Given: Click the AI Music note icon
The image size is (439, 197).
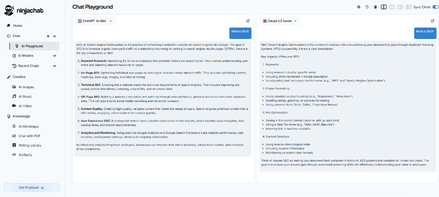Looking at the screenshot, I should coord(14,97).
